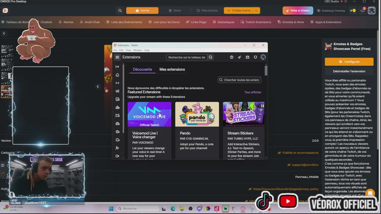
Task: Open the Edit menu in Twitch window
Action: (x=121, y=50)
